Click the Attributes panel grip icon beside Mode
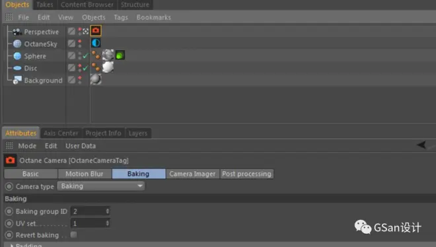436x247 pixels. (x=9, y=145)
